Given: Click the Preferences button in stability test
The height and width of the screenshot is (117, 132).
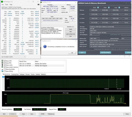Looking at the screenshot, I should tap(51, 114).
